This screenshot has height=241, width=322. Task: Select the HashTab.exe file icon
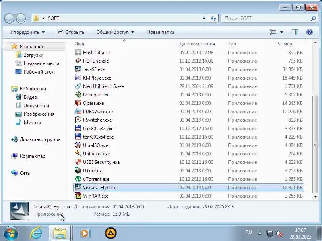(78, 53)
